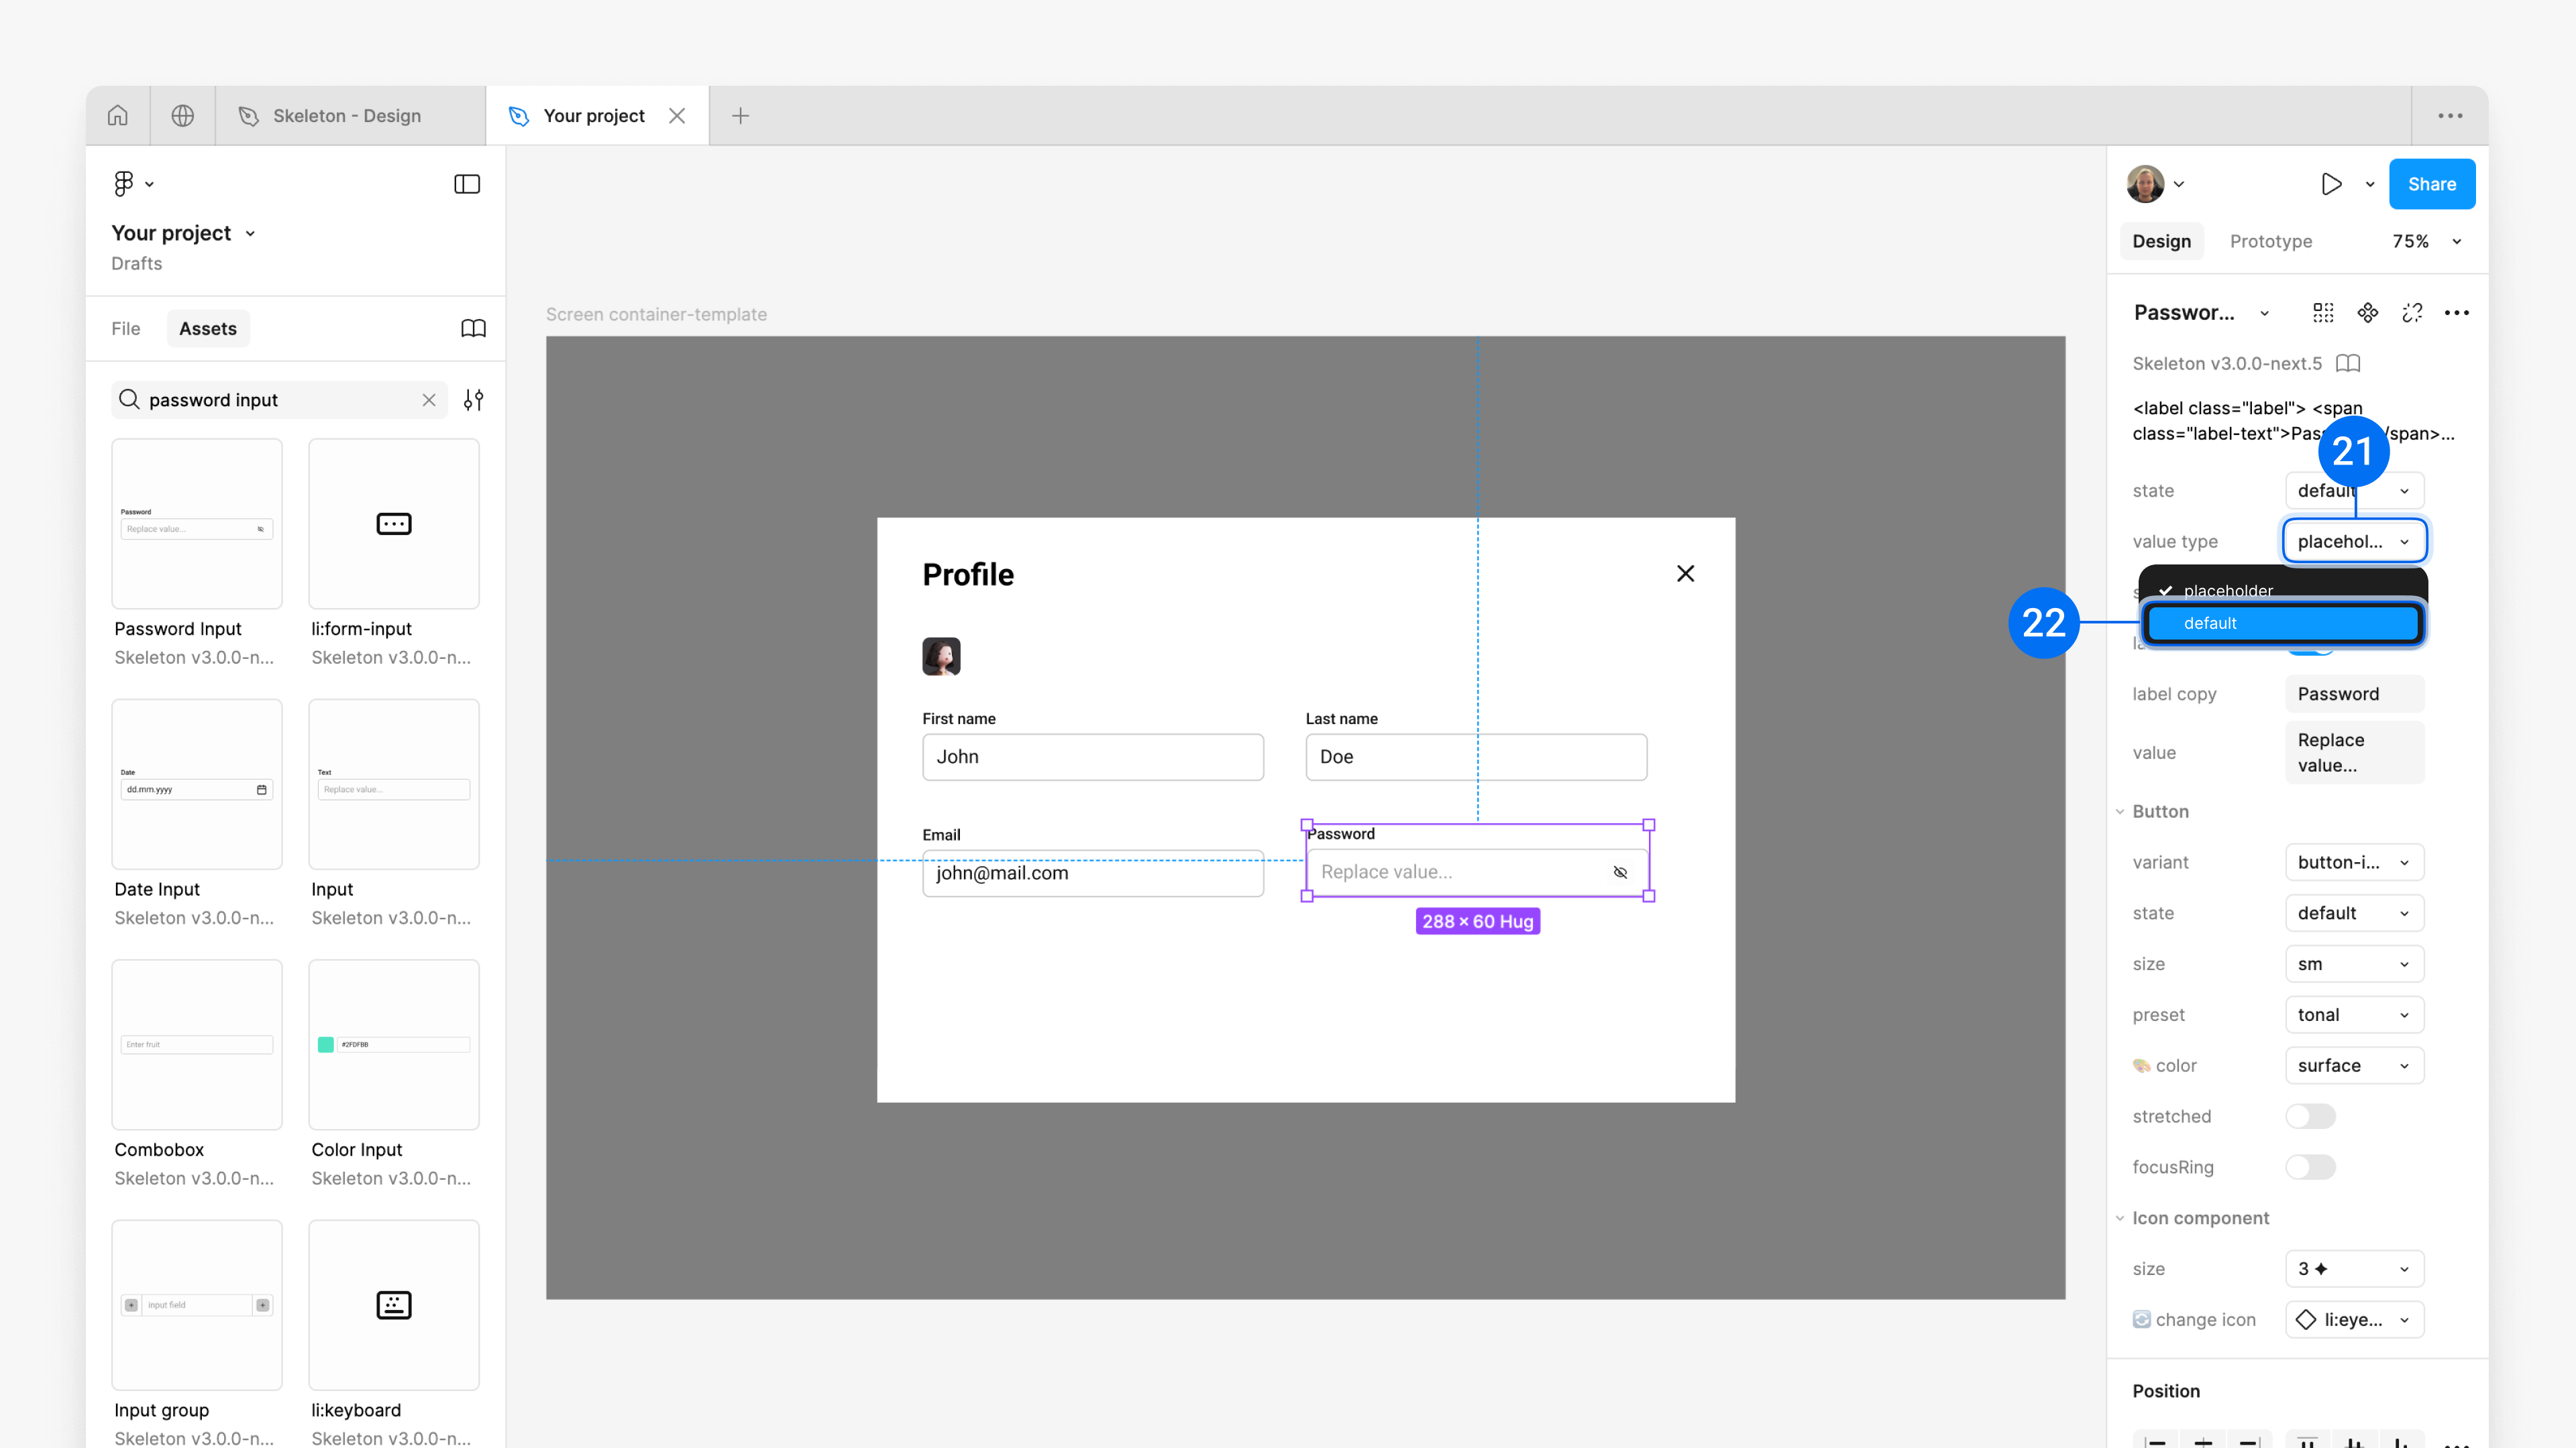The height and width of the screenshot is (1448, 2576).
Task: Switch to the File panel tab
Action: 126,328
